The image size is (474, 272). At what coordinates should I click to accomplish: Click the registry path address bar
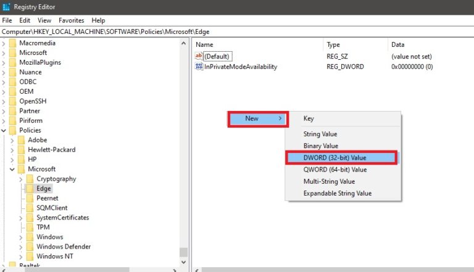(237, 31)
